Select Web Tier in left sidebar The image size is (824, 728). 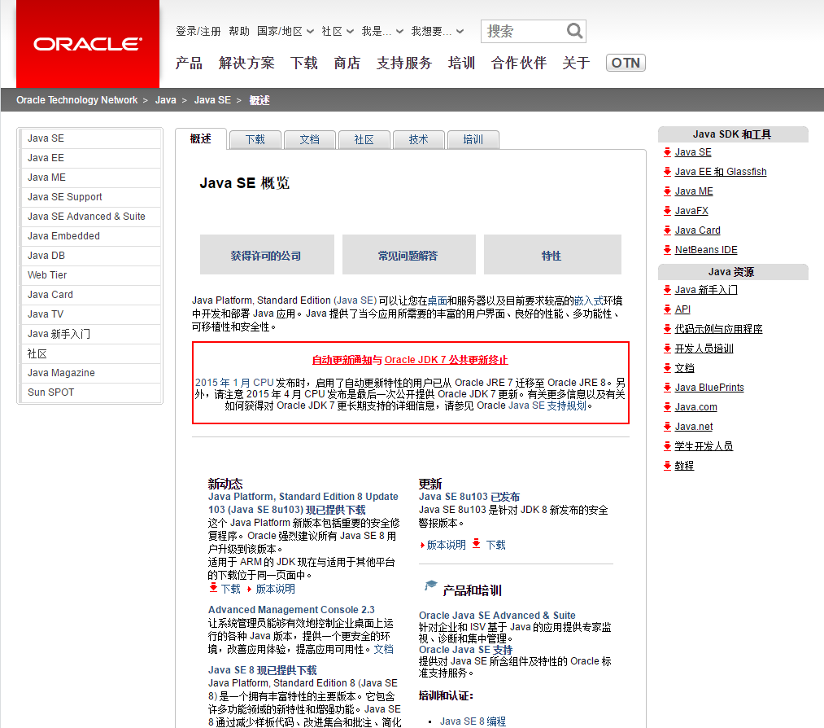pyautogui.click(x=90, y=275)
